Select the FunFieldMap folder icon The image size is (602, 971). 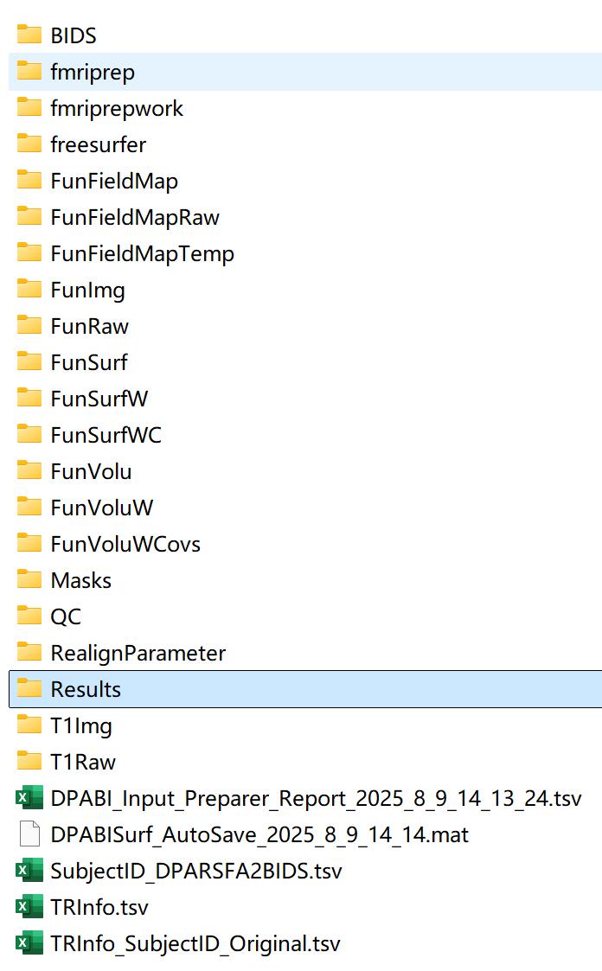click(x=29, y=180)
